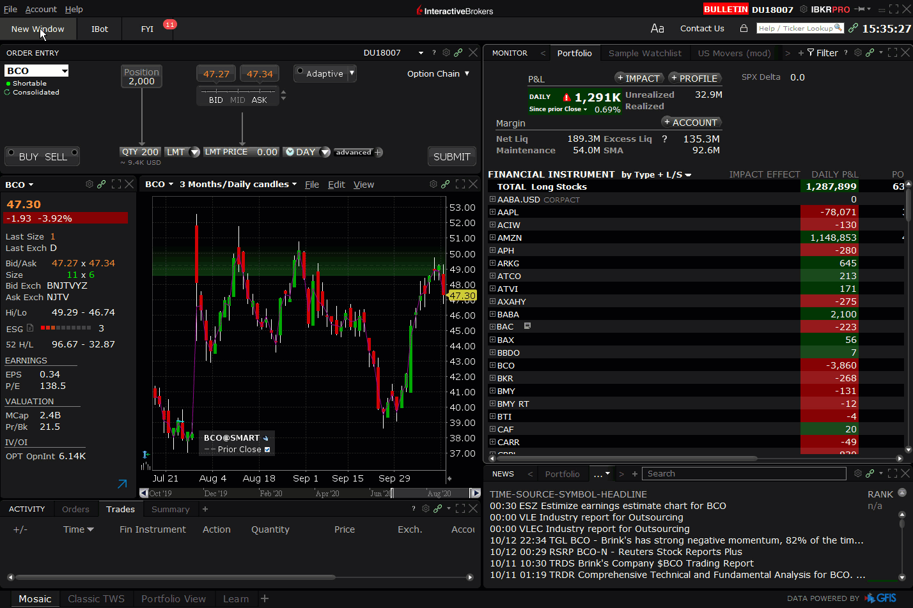Switch to Classic TWS layout tab
The width and height of the screenshot is (913, 608).
[96, 598]
